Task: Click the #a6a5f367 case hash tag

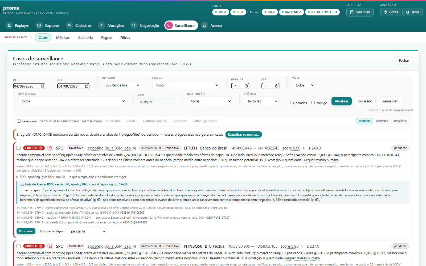Action: (x=76, y=148)
